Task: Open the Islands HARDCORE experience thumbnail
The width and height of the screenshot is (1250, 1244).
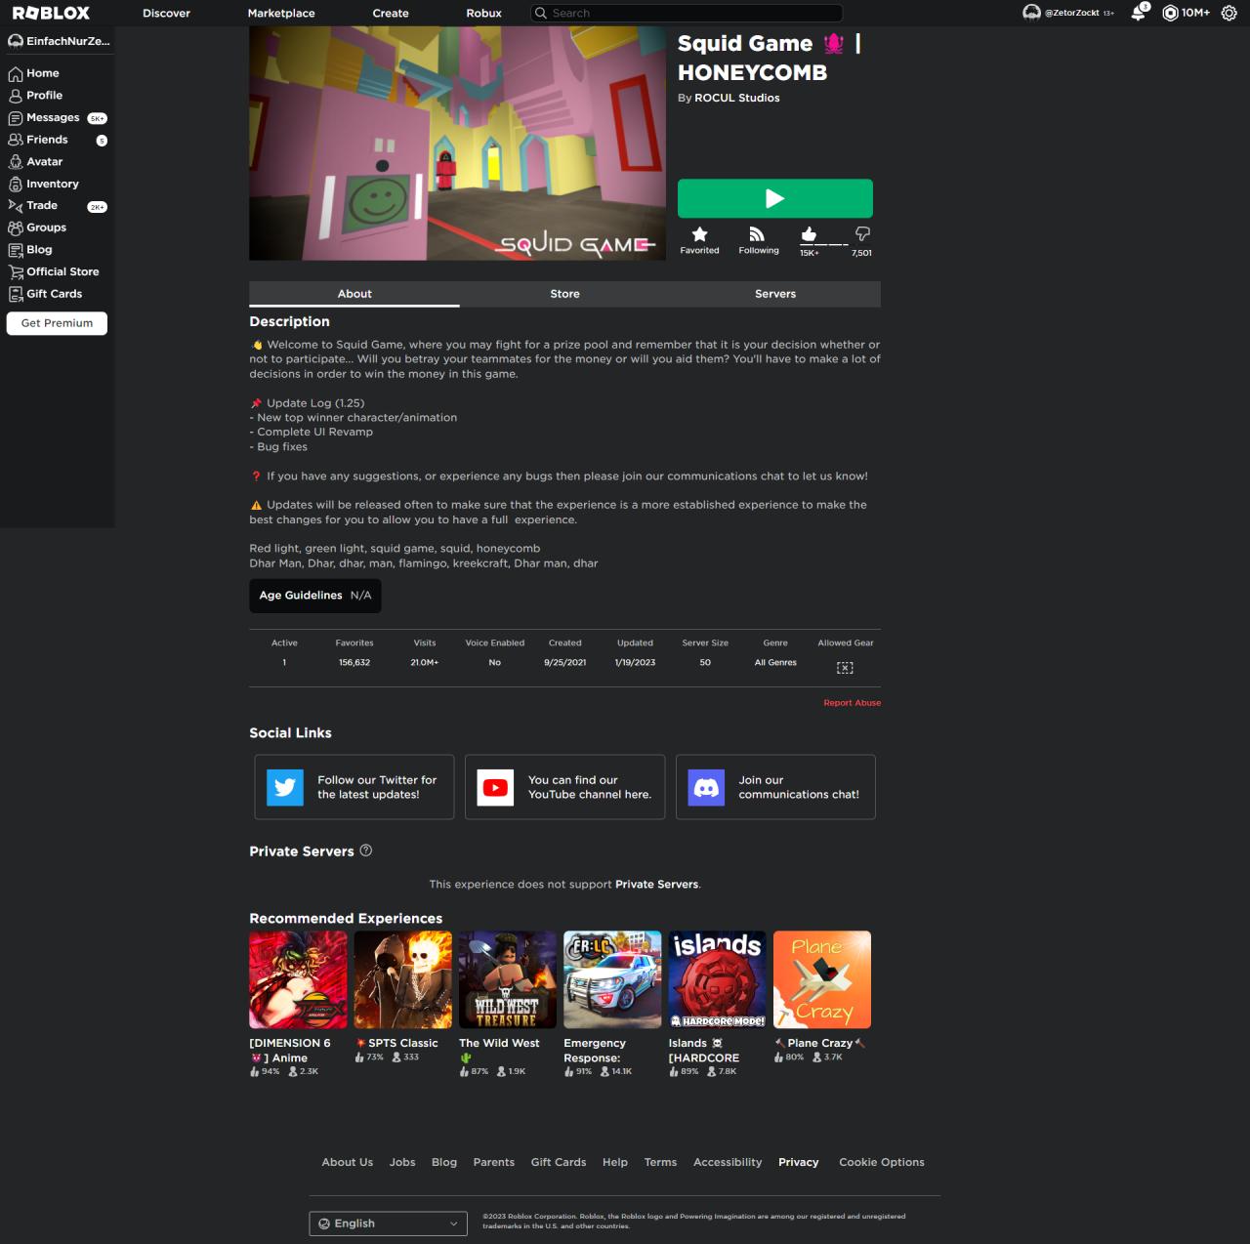Action: [717, 979]
